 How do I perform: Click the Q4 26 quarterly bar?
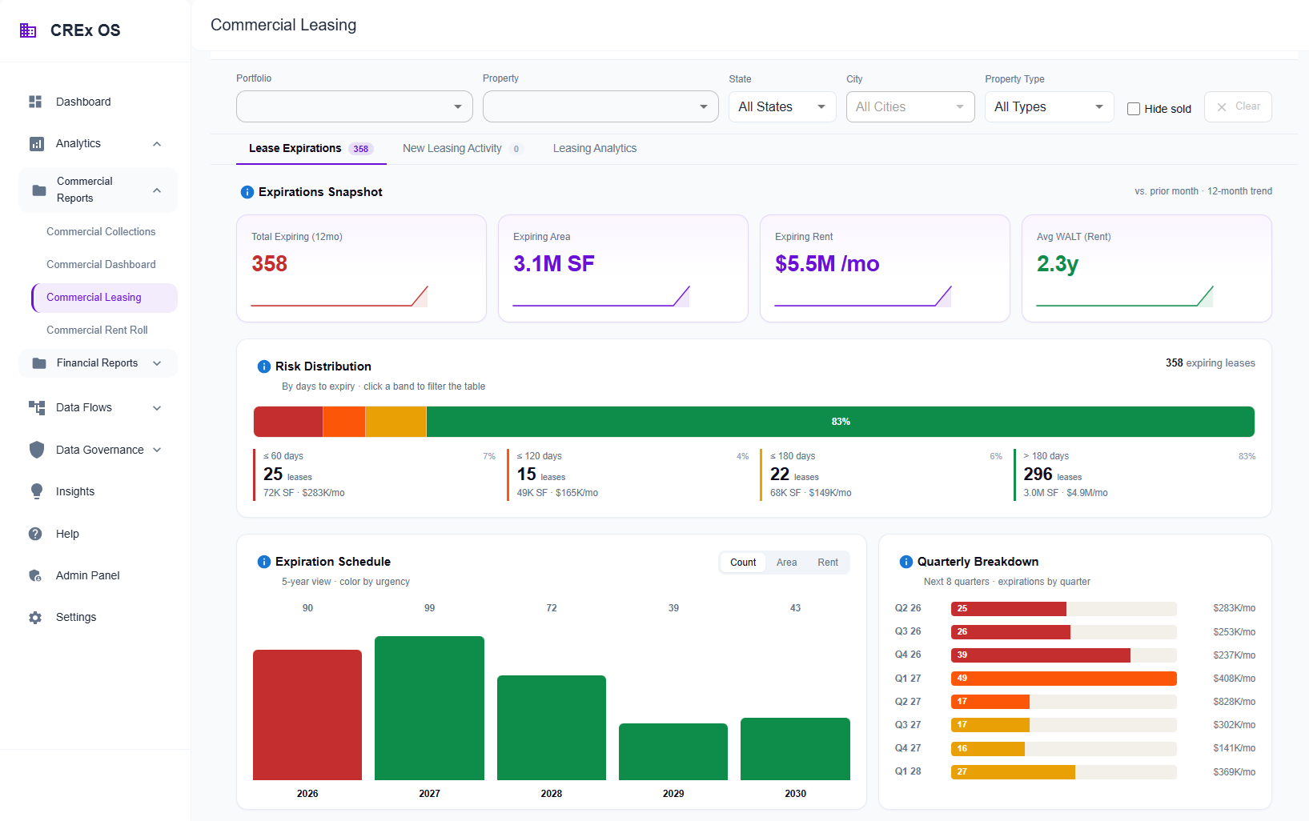click(x=1041, y=655)
